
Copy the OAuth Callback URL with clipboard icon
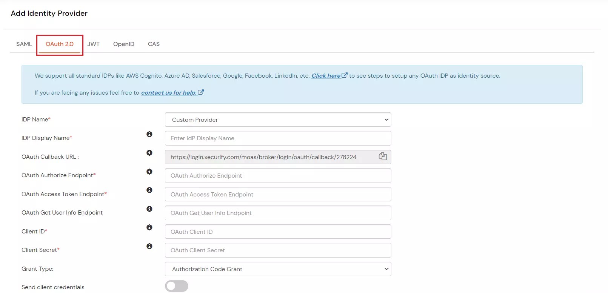click(x=383, y=156)
